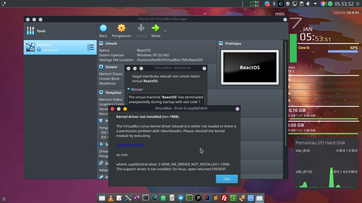This screenshot has width=362, height=203.
Task: Open the color picker in system tray
Action: [323, 4]
